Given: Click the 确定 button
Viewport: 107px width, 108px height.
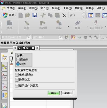Looking at the screenshot, I should point(54,93).
